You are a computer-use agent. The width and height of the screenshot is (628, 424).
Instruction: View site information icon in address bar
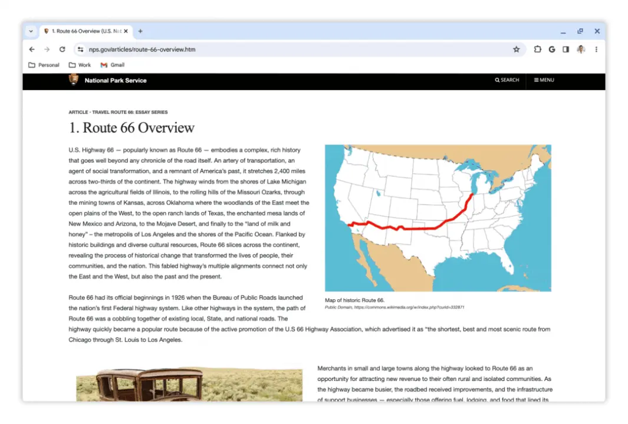pos(81,49)
